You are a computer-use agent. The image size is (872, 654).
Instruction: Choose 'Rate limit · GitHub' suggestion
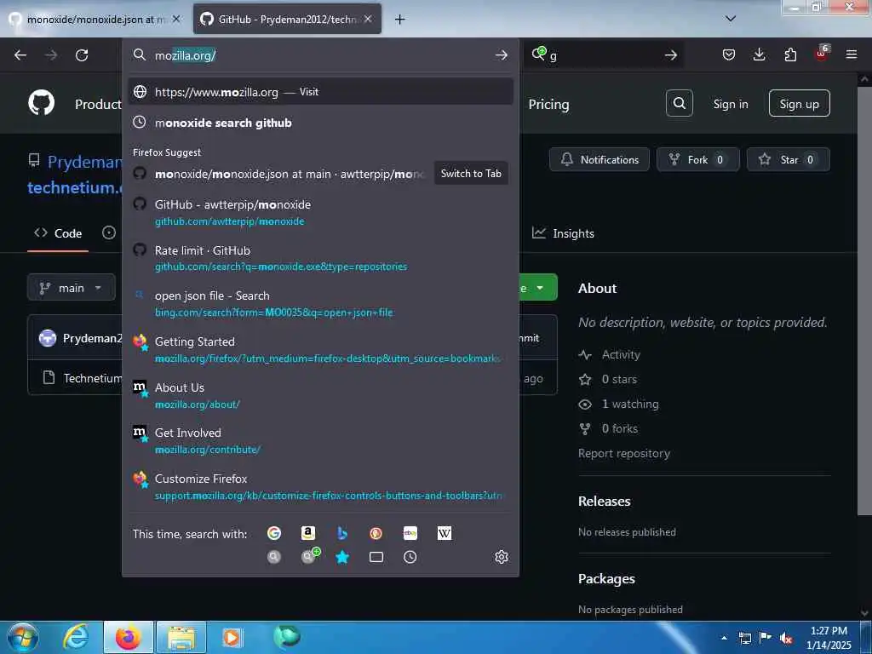coord(320,258)
